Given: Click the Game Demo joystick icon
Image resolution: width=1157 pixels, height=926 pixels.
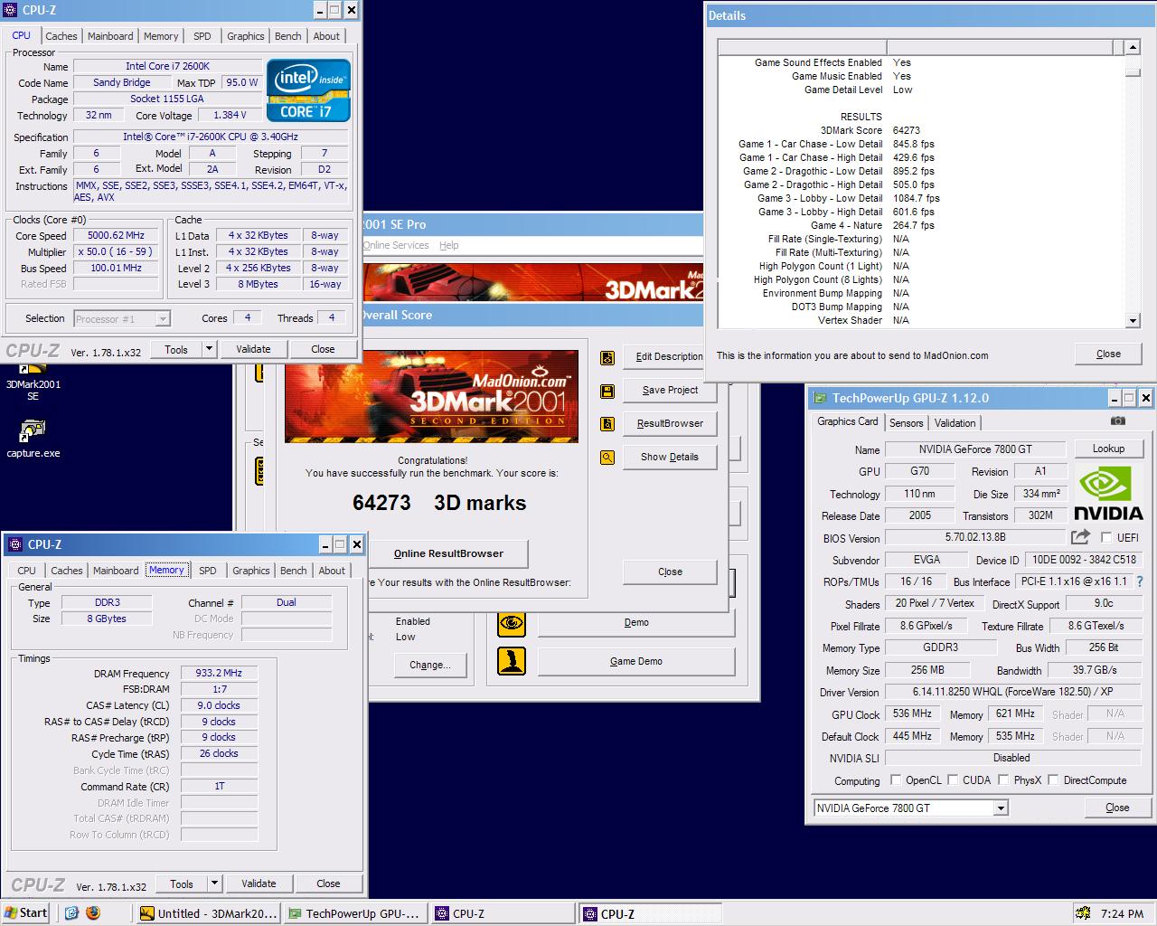Looking at the screenshot, I should [512, 660].
